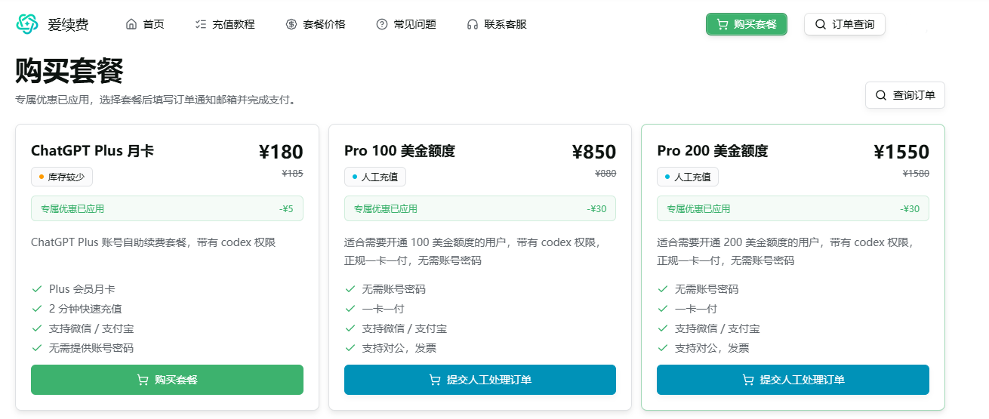This screenshot has width=989, height=419.
Task: Click the -¥30 discount bar on Pro 100
Action: click(480, 208)
